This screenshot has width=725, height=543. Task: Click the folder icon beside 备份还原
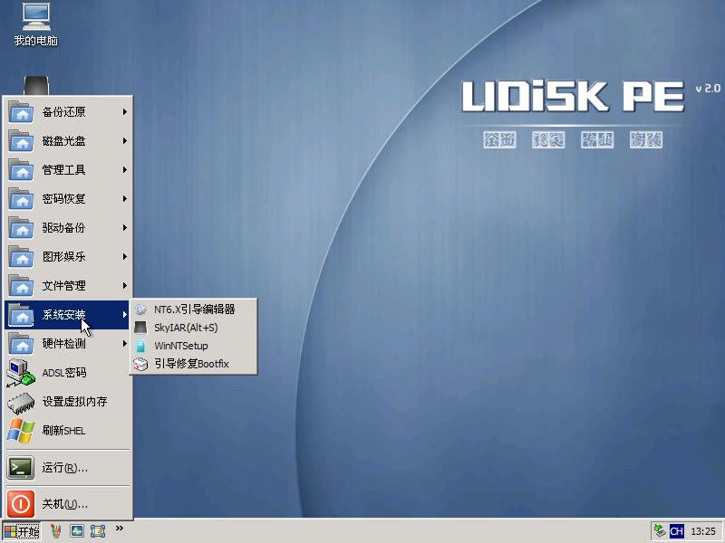[x=21, y=111]
